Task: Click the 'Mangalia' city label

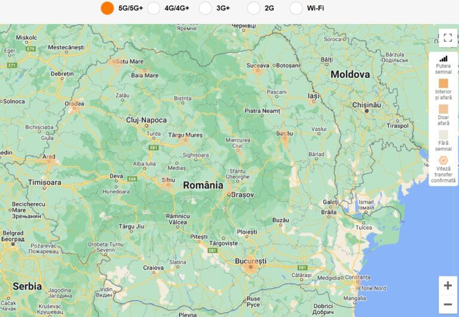Action: [354, 298]
